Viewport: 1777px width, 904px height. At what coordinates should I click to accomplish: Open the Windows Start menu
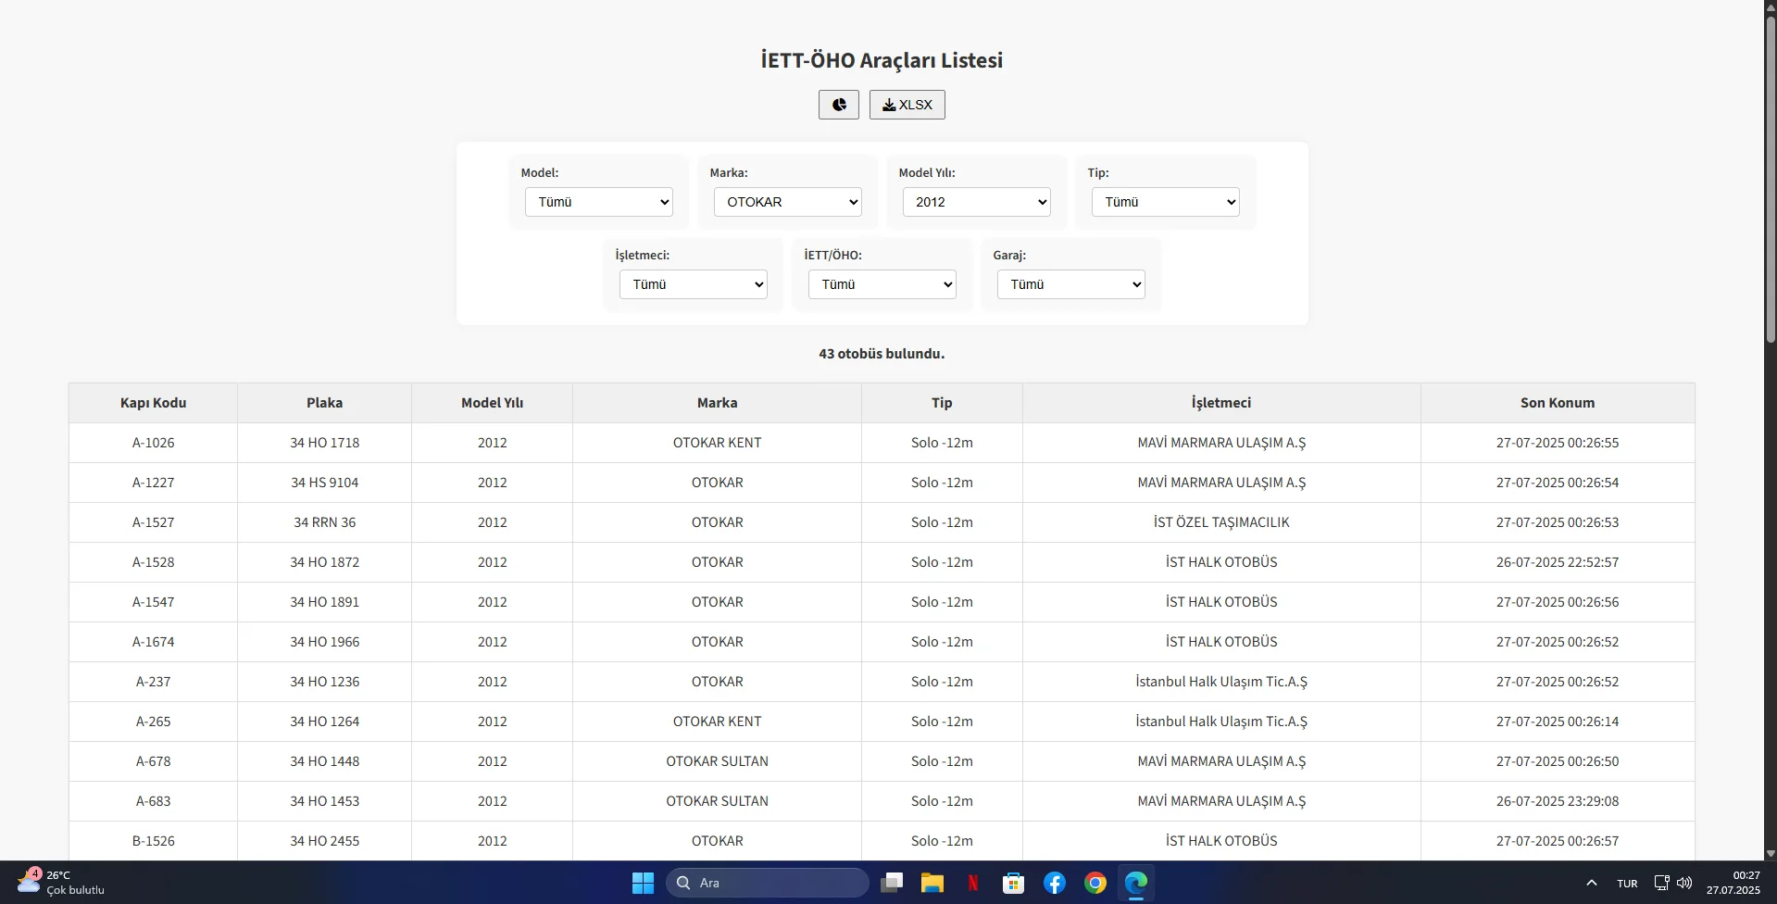[643, 883]
